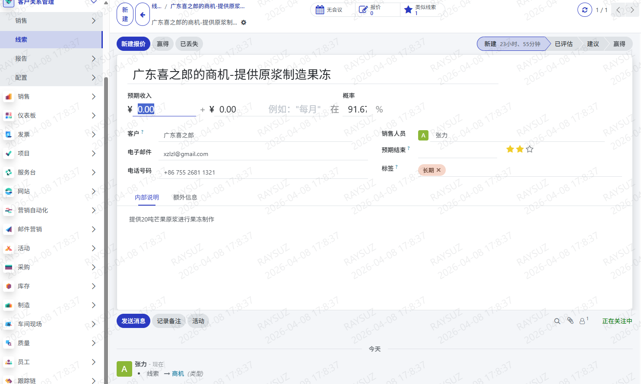This screenshot has height=384, width=641.
Task: Go to previous record arrow
Action: (618, 9)
